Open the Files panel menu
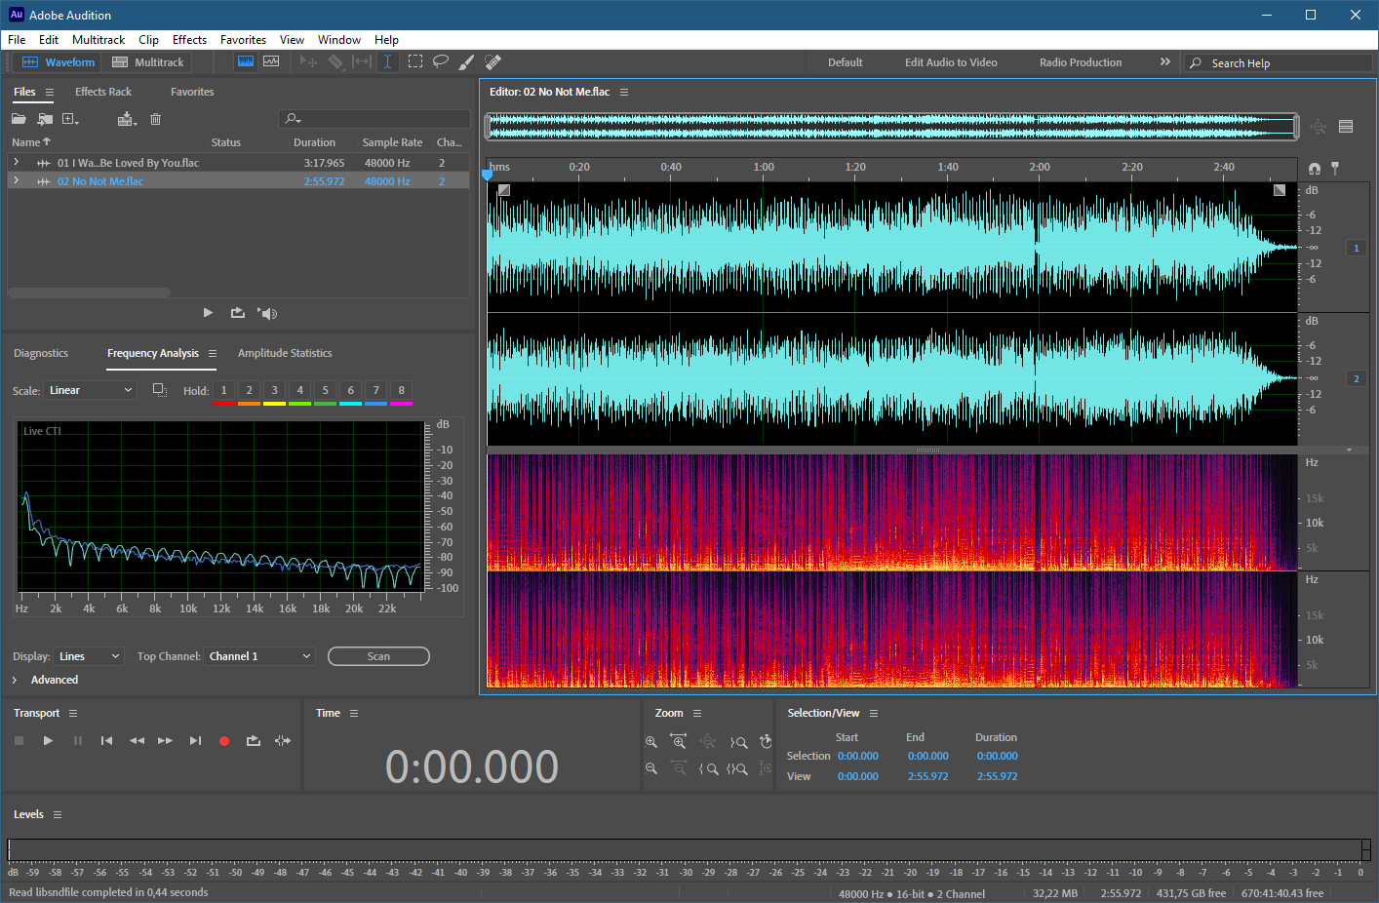 coord(49,92)
